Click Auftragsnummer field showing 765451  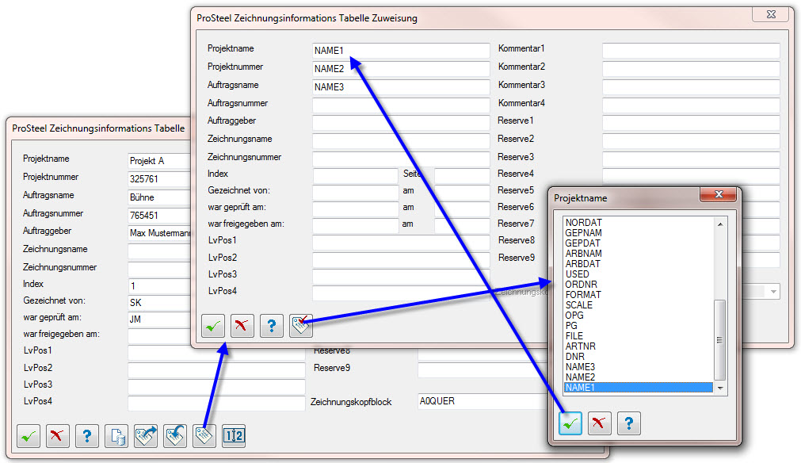coord(159,216)
